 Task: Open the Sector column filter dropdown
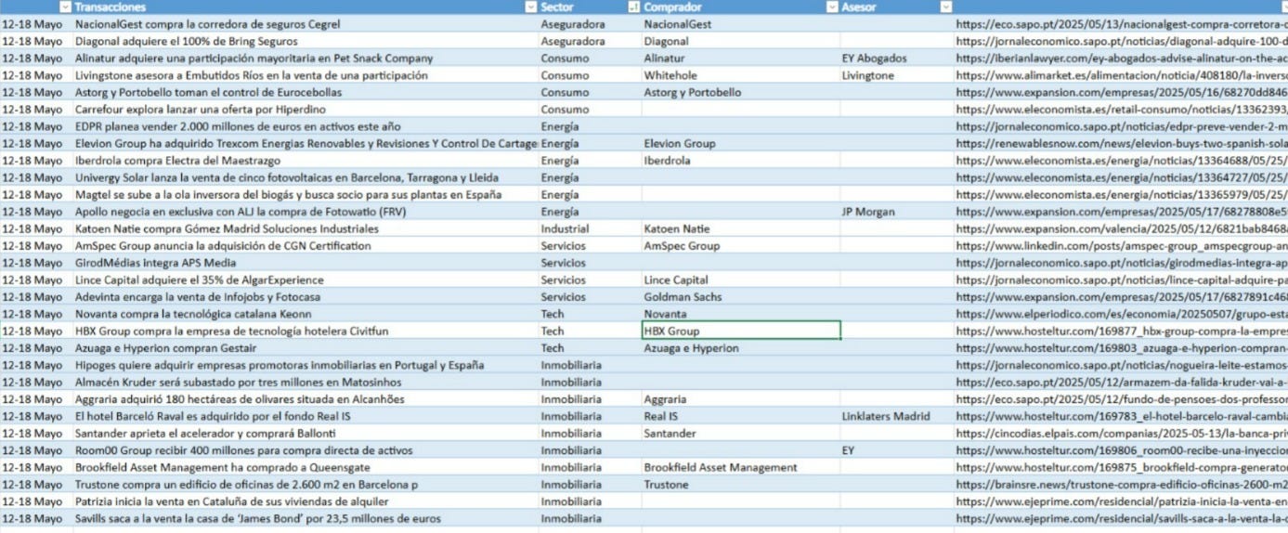pos(635,6)
